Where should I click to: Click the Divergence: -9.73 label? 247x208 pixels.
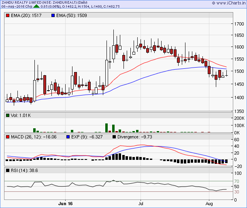[135, 137]
